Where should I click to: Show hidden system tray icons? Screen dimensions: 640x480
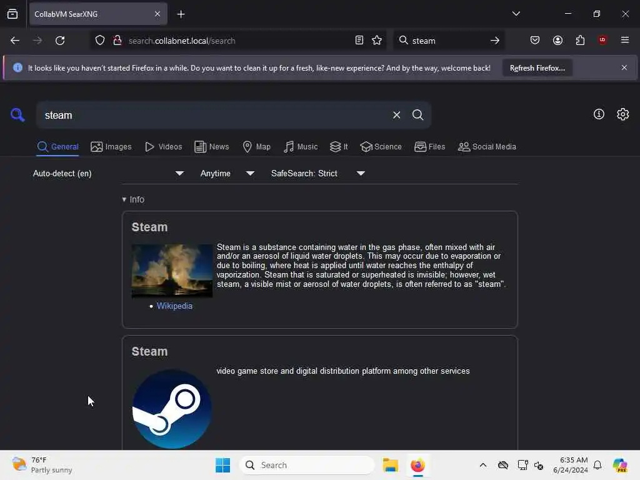tap(483, 465)
